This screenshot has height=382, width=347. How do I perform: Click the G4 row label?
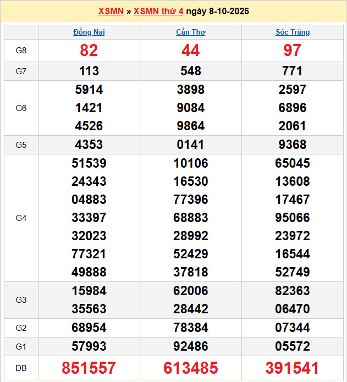pyautogui.click(x=21, y=218)
